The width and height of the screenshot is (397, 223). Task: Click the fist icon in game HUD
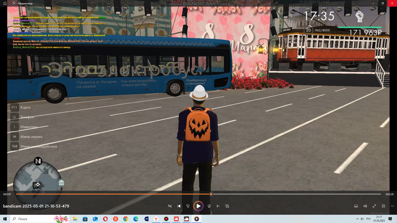360,16
